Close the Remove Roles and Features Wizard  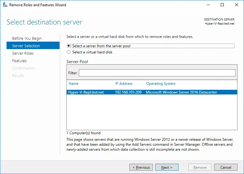[237, 5]
